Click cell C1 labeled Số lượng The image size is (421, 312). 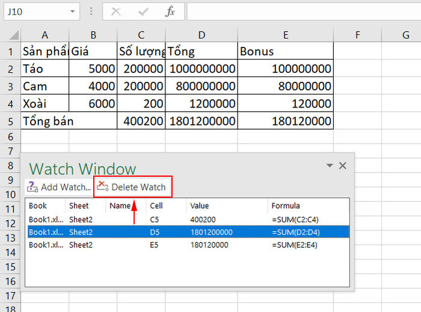[x=141, y=51]
